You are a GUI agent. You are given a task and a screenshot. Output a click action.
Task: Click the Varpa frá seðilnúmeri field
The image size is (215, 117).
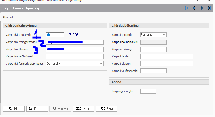(75, 56)
